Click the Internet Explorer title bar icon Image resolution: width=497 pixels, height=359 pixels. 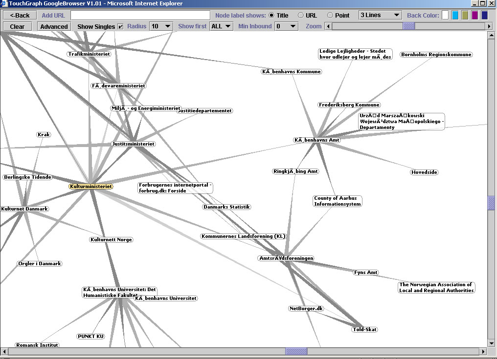(x=3, y=3)
